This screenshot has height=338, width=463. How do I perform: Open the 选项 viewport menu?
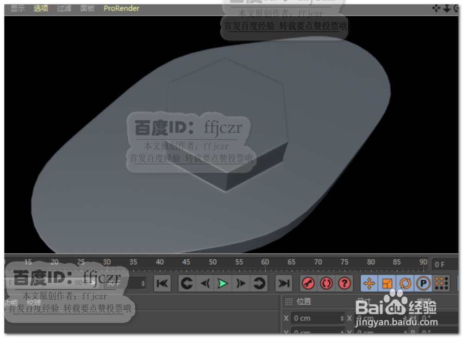[x=41, y=8]
